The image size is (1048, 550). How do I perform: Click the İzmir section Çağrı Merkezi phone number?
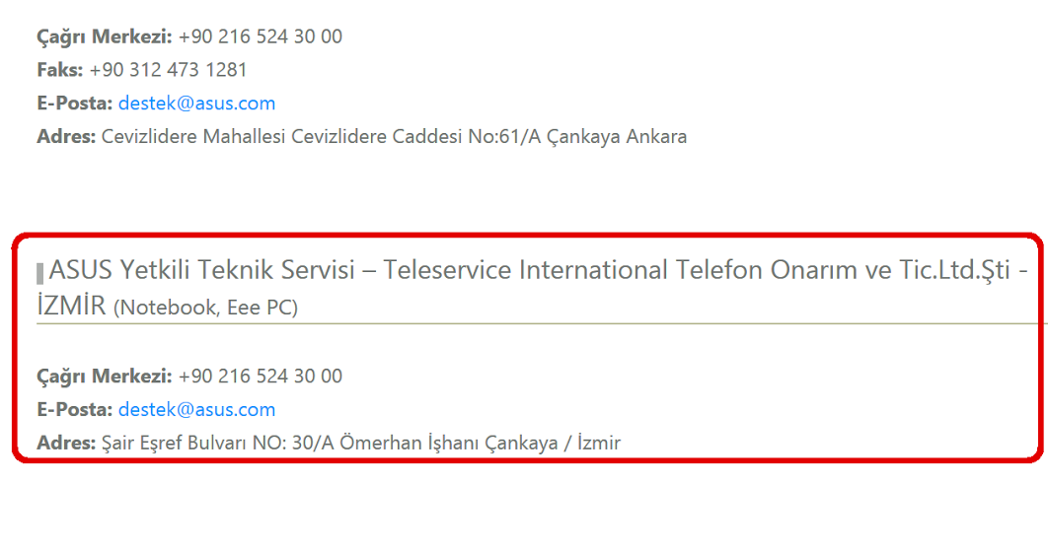[260, 377]
